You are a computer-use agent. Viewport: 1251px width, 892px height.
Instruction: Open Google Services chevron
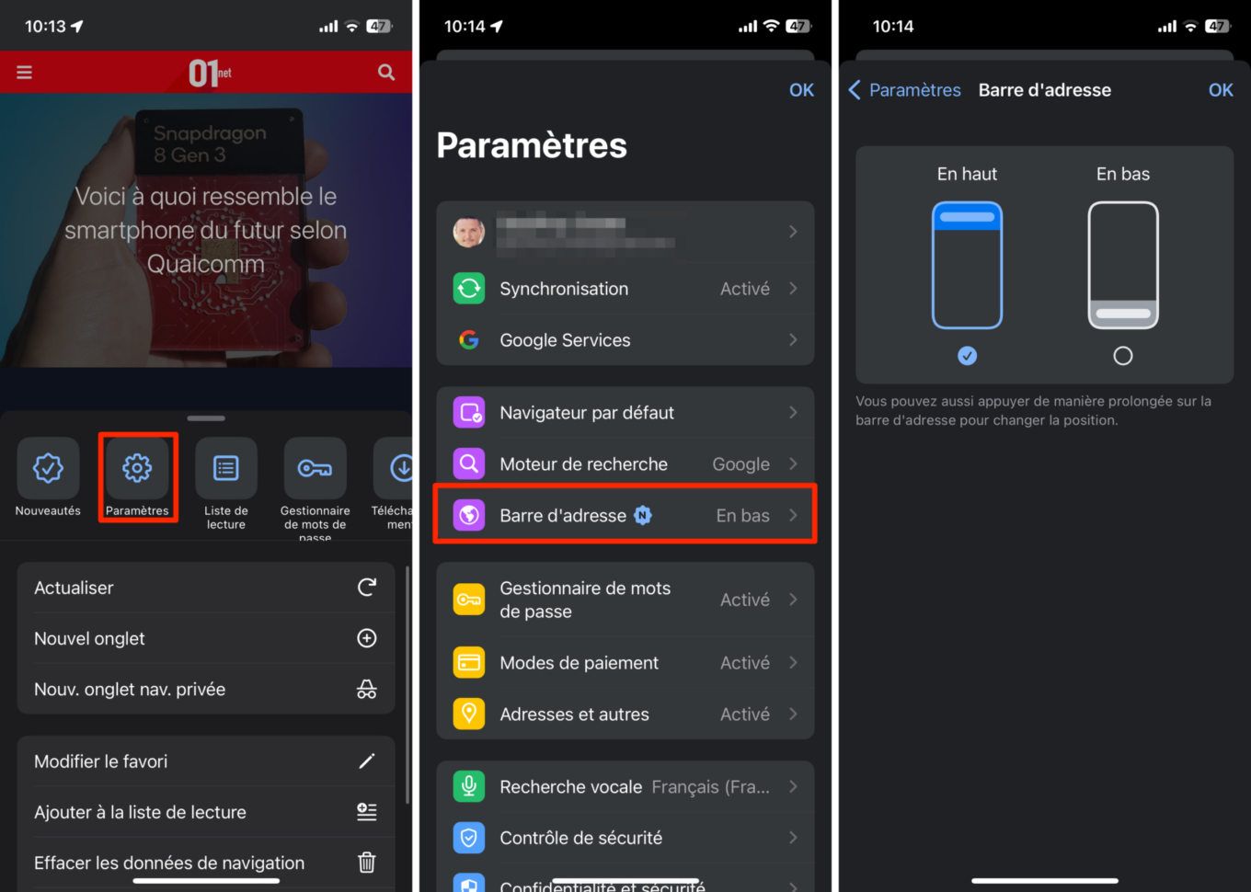793,340
